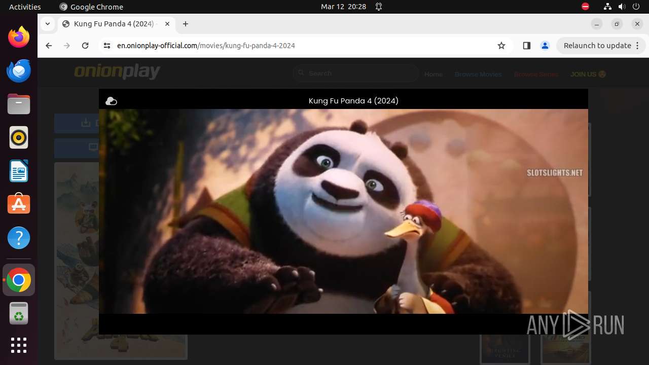This screenshot has height=365, width=649.
Task: Click the cloud icon in player header
Action: tap(111, 101)
